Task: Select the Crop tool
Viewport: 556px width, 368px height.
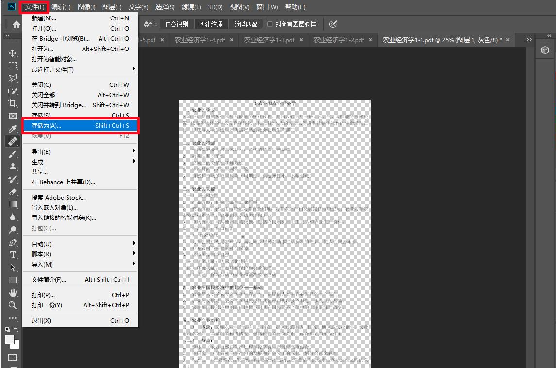Action: click(x=13, y=103)
